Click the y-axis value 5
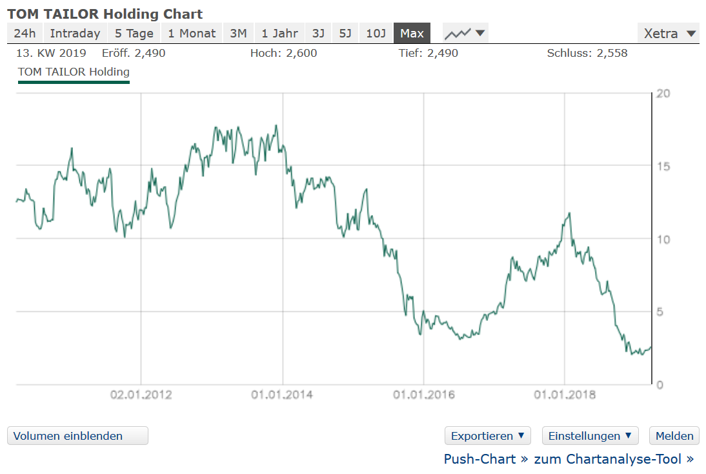Screen dimensions: 706x474 coord(660,312)
